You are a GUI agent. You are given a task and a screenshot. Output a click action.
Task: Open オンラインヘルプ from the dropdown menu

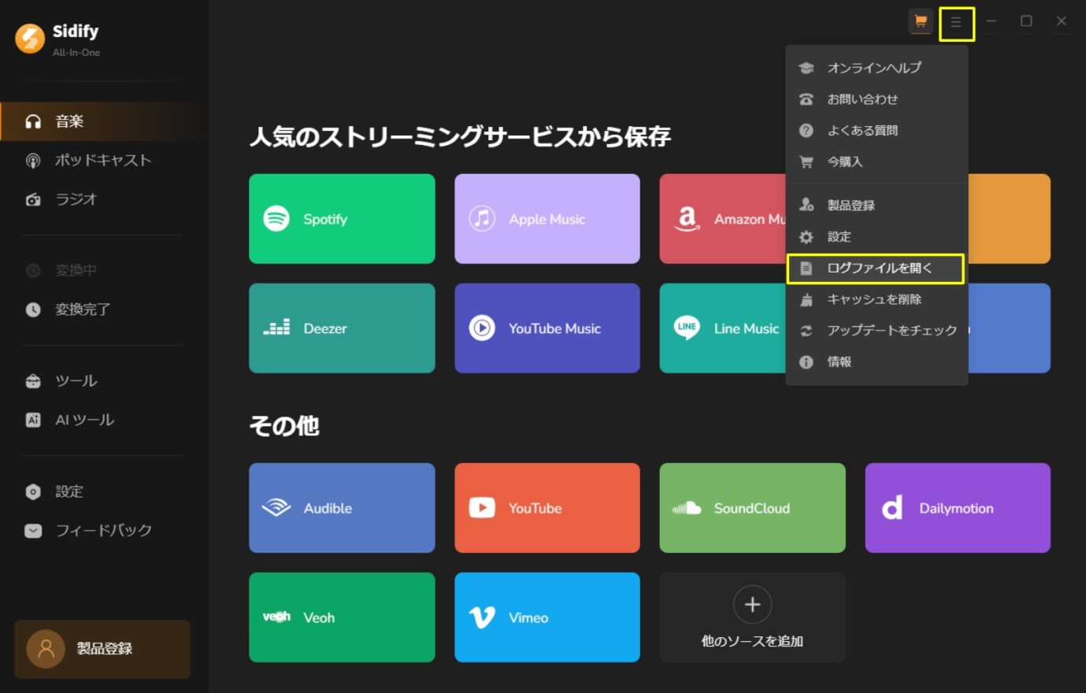(x=877, y=69)
